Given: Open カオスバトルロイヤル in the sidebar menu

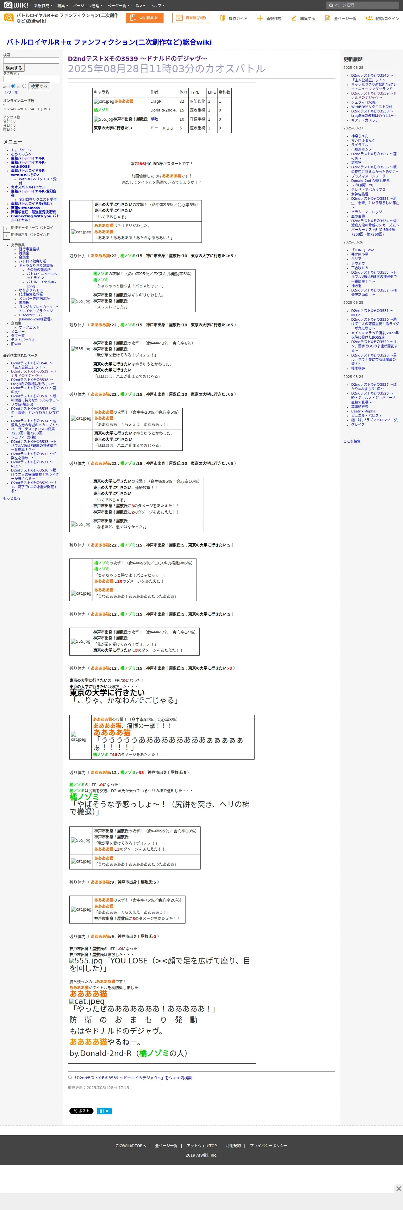Looking at the screenshot, I should pos(28,187).
